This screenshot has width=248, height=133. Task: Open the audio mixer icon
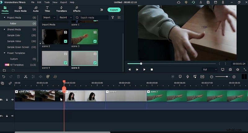195,77
